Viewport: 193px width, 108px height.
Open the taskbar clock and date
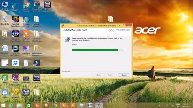[186, 105]
